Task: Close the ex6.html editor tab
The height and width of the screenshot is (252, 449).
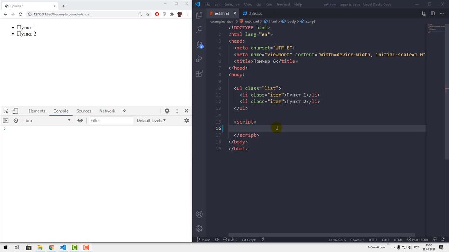Action: (x=235, y=13)
